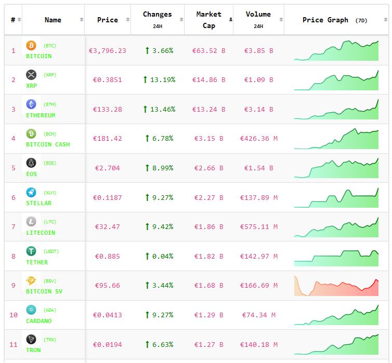392x363 pixels.
Task: Open the ETHEREUM name link
Action: pyautogui.click(x=41, y=115)
